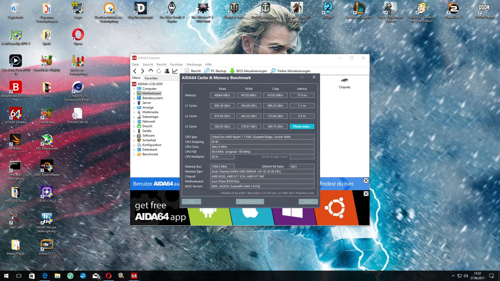Click the Ubuntu logo in the ad banner

pos(335,207)
